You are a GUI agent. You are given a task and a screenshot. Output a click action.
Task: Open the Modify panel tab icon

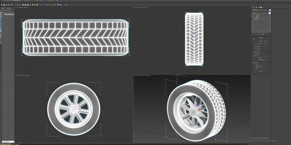pyautogui.click(x=254, y=8)
